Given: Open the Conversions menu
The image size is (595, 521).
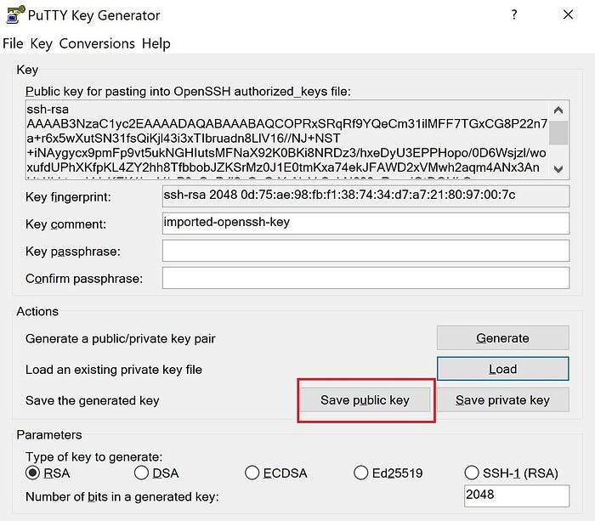Looking at the screenshot, I should [97, 43].
